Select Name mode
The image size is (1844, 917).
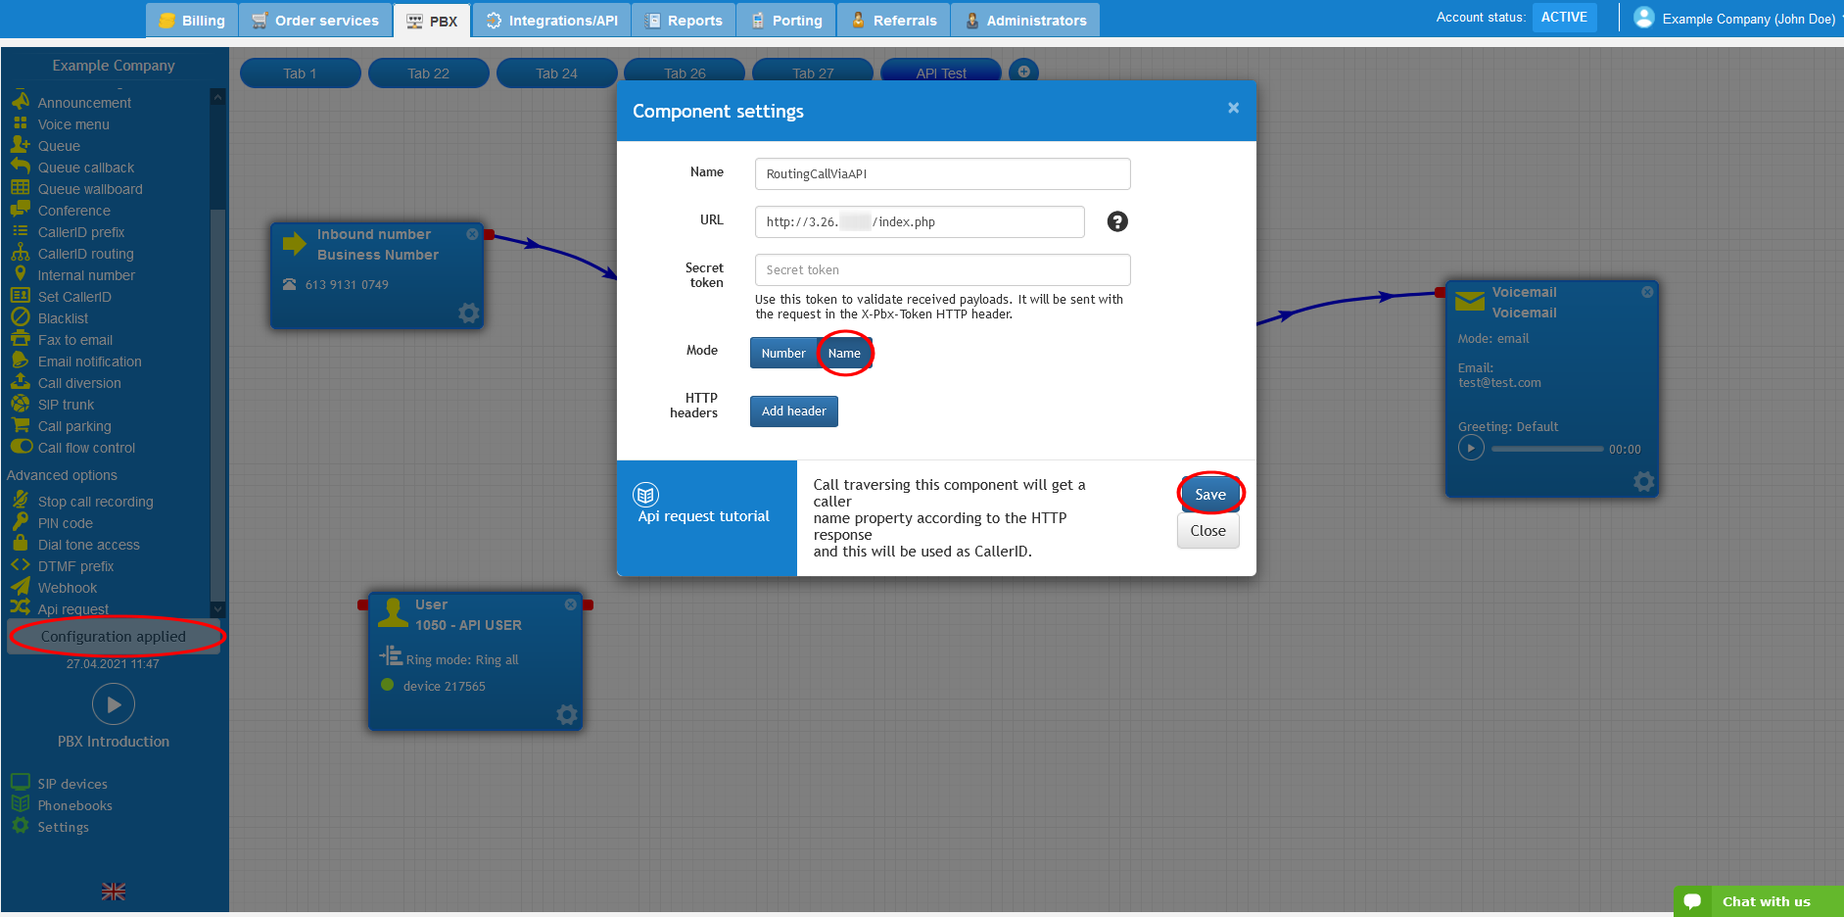pyautogui.click(x=844, y=354)
